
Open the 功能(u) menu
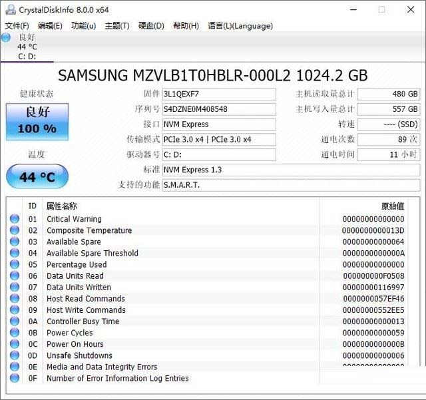pos(83,26)
